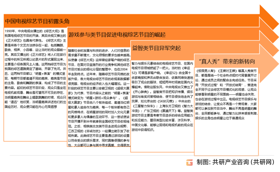Viewport: 280px width, 172px height.
Task: Click the darkest orange banner bar
Action: coord(132,21)
